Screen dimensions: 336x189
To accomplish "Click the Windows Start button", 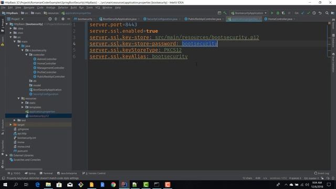I will tap(5, 184).
